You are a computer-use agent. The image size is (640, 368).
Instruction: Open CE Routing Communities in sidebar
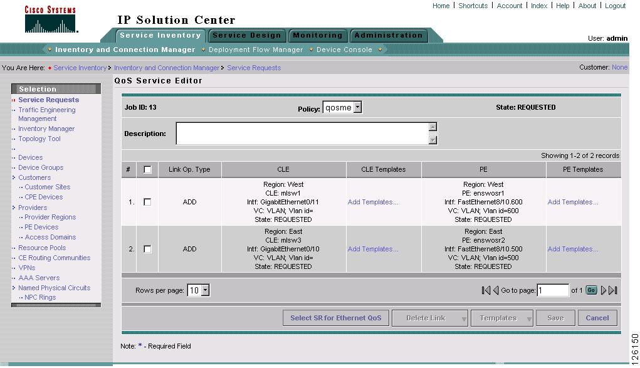coord(55,258)
